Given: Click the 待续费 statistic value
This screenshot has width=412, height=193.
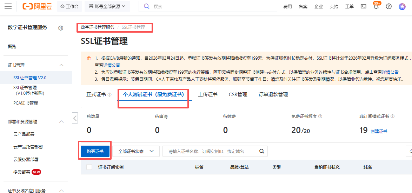Looking at the screenshot, I should (225, 130).
